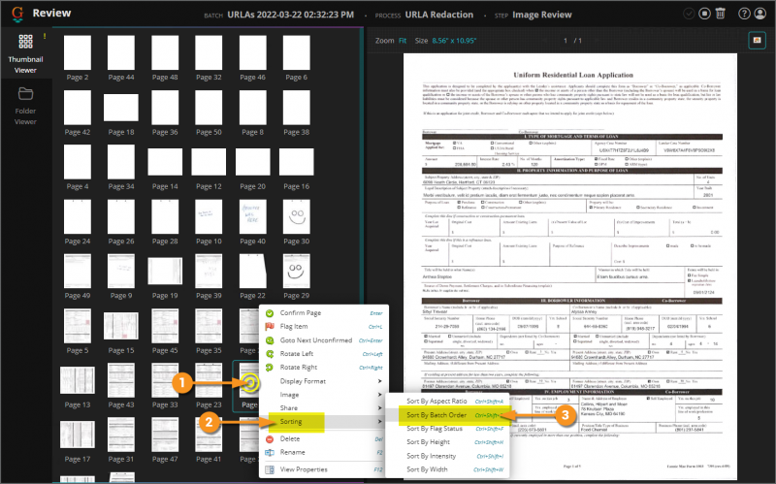The width and height of the screenshot is (776, 484).
Task: Select the Page 43 thumbnail
Action: point(121,380)
